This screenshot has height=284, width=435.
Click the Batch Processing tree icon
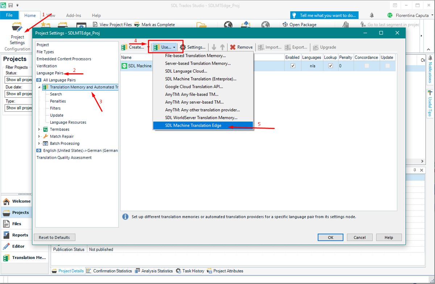pyautogui.click(x=46, y=144)
